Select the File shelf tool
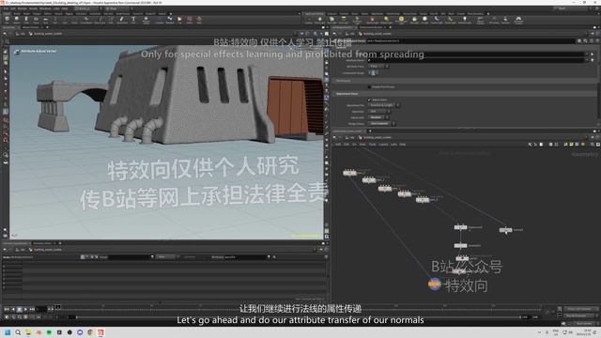This screenshot has width=601, height=338. click(179, 20)
